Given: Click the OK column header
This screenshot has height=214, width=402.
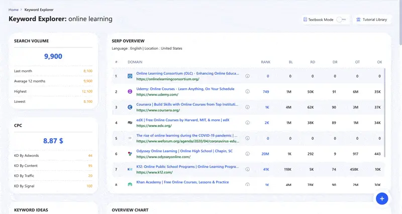Looking at the screenshot, I should (x=380, y=62).
